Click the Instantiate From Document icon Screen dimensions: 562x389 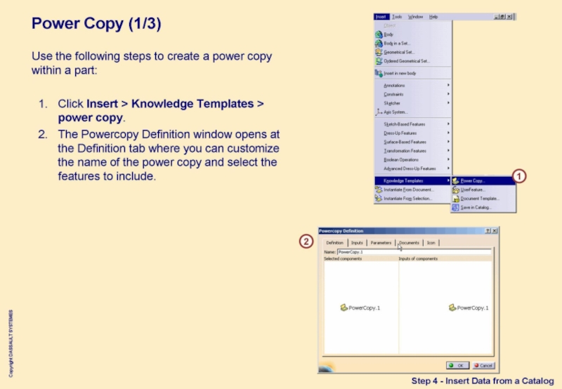click(379, 190)
